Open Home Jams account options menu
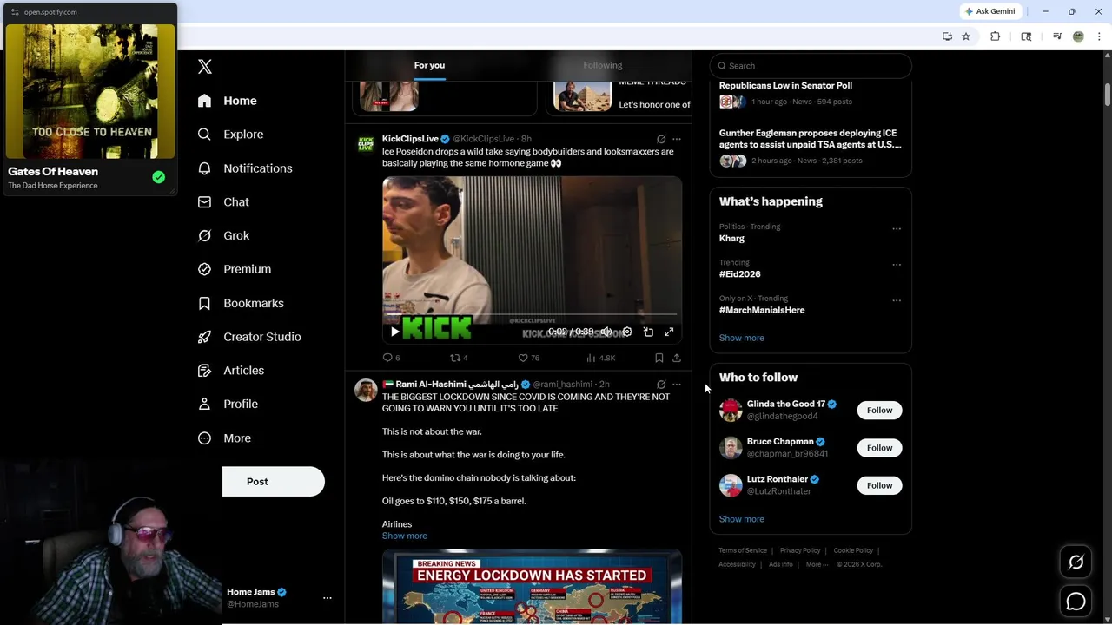 [x=327, y=598]
